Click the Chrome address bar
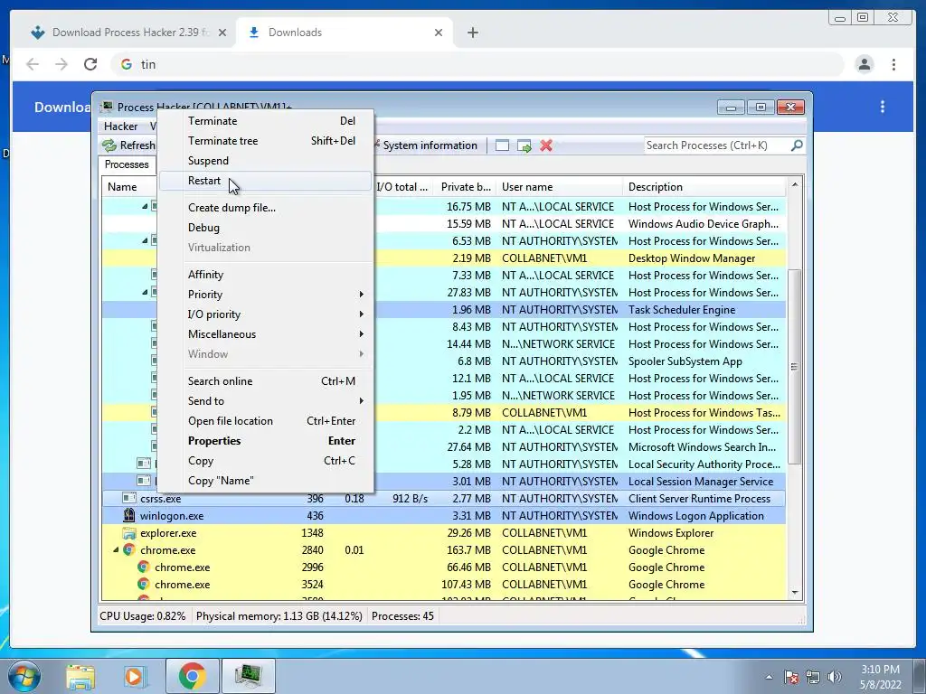This screenshot has width=926, height=694. pyautogui.click(x=477, y=64)
